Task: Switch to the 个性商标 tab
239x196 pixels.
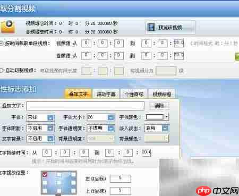Action: point(134,94)
